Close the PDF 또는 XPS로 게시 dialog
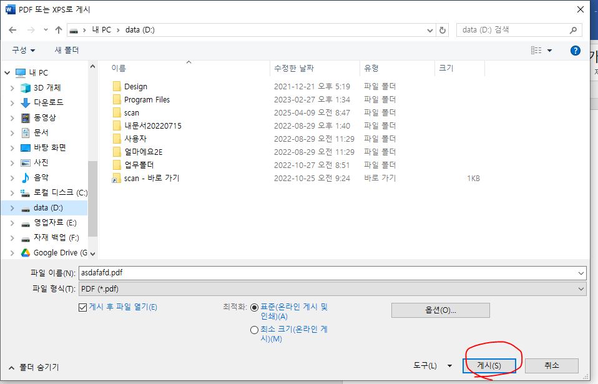Image resolution: width=598 pixels, height=384 pixels. coord(581,9)
